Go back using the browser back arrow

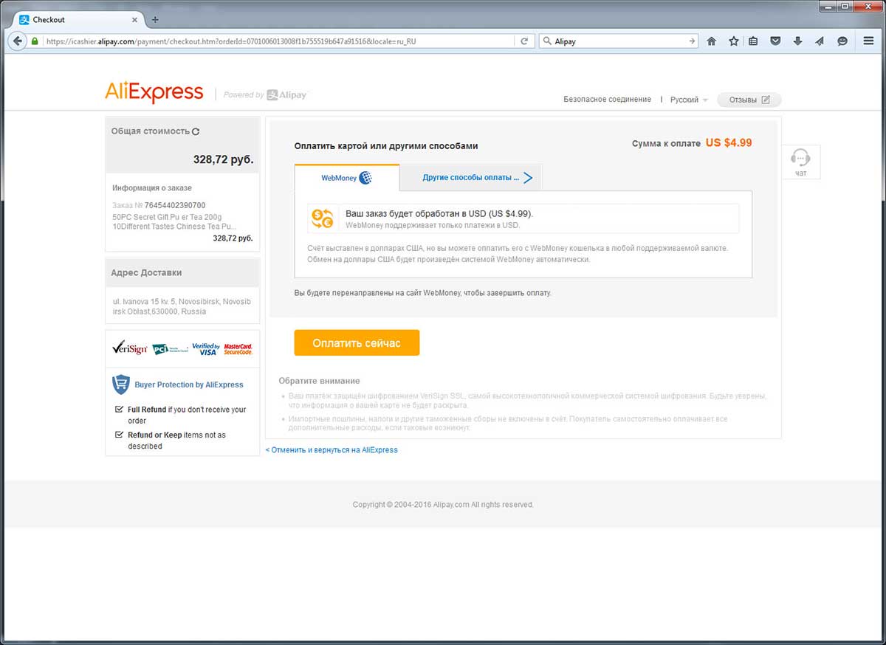[x=17, y=41]
